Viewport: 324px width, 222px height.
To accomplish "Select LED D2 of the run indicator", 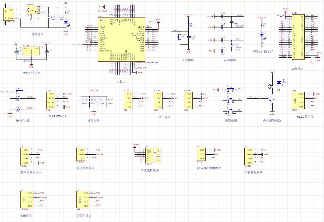I will click(262, 35).
